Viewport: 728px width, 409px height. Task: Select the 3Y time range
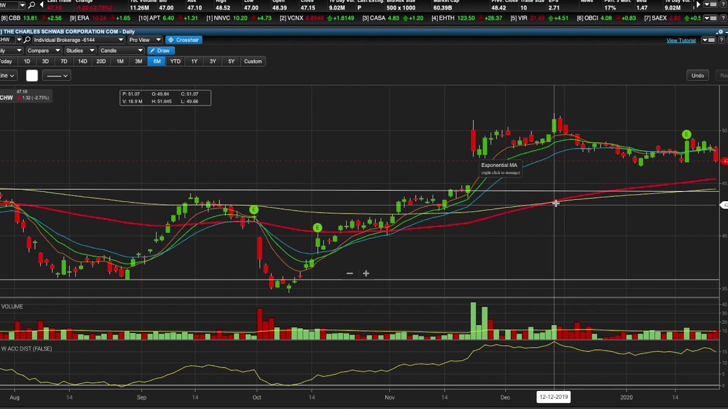213,61
